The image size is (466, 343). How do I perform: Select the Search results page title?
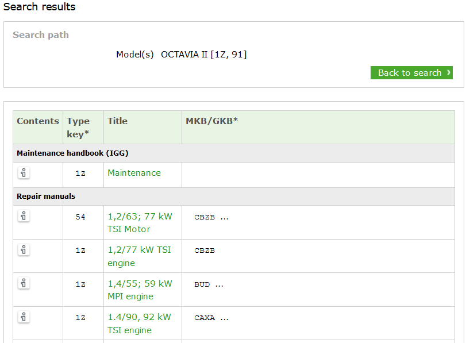tap(39, 6)
